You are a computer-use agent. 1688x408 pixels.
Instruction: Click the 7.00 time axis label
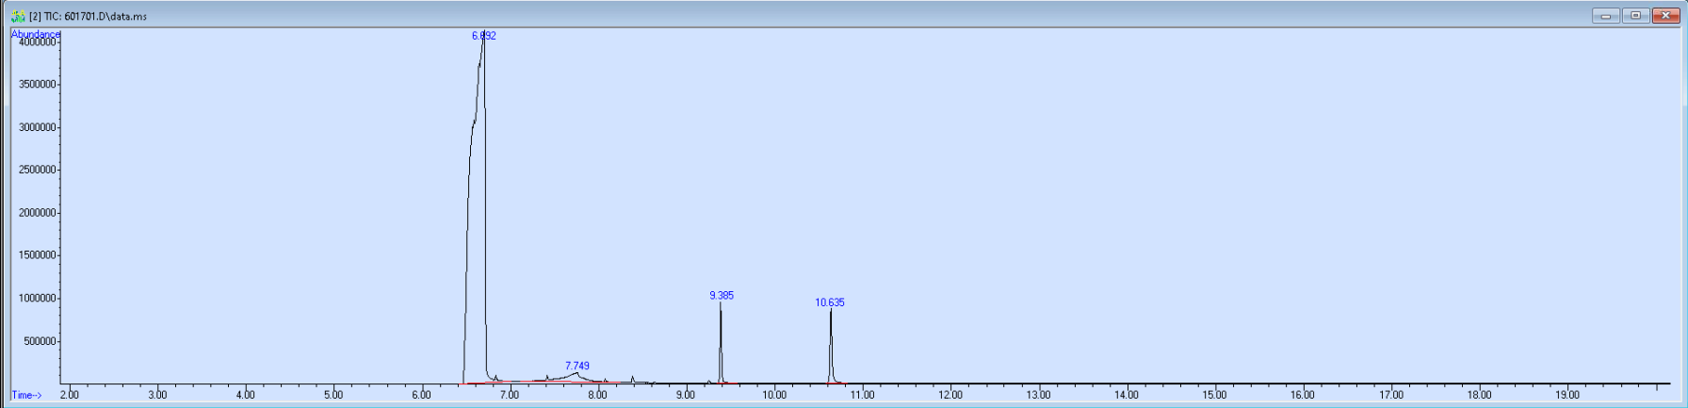coord(510,395)
